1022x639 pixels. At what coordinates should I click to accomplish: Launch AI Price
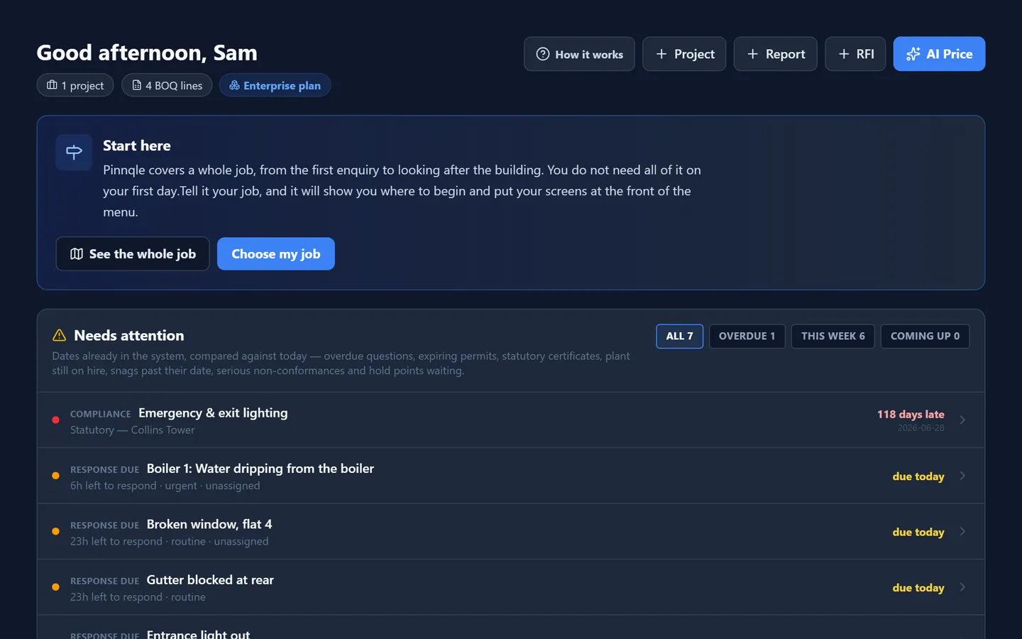(x=939, y=54)
